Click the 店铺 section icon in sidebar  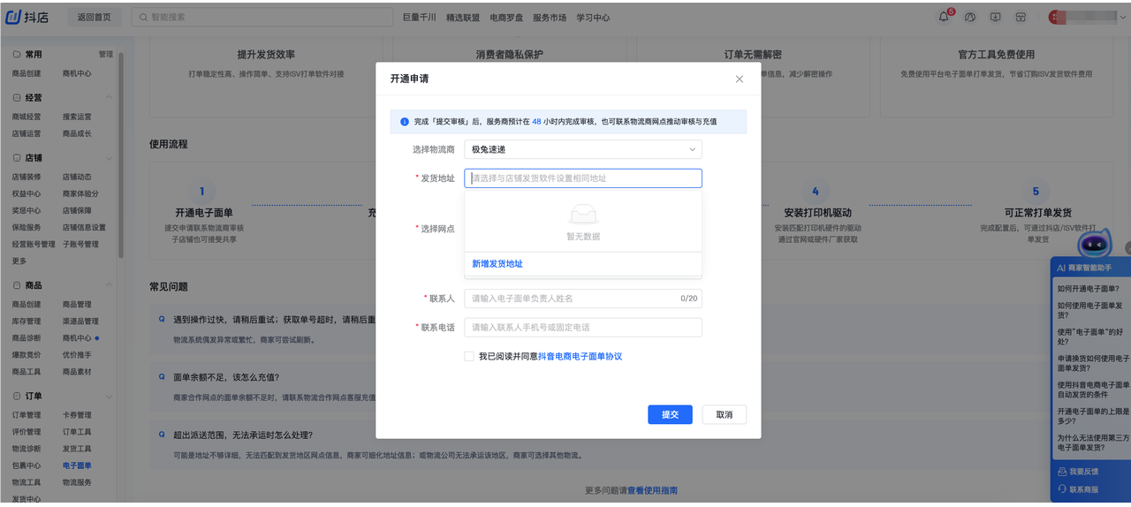pos(17,158)
